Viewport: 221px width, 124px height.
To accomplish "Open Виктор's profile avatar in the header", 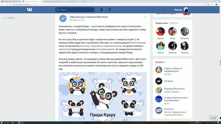I will click(x=186, y=10).
